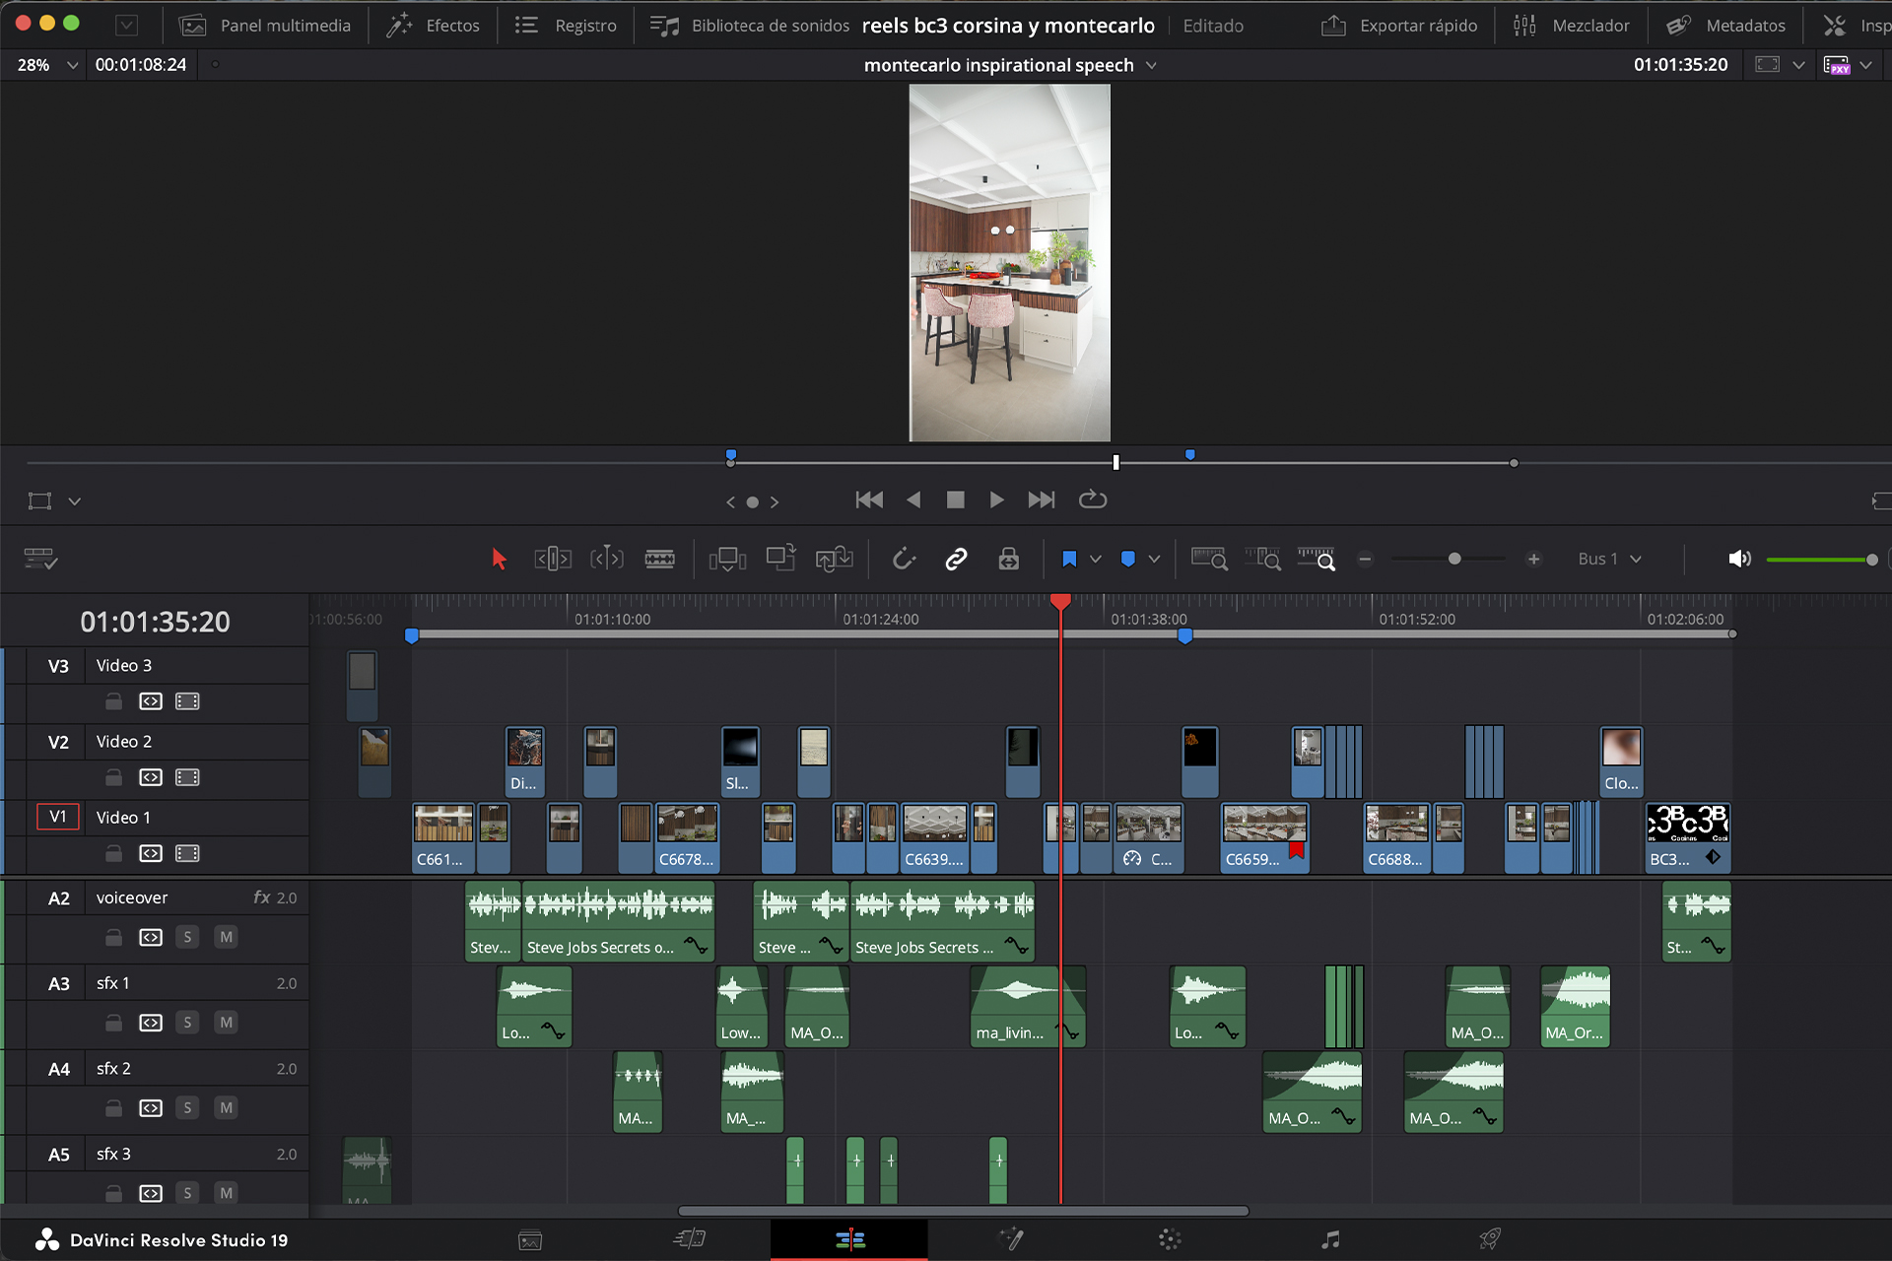Open the Mezclador panel
Screen dimensions: 1892x1261
(1572, 26)
